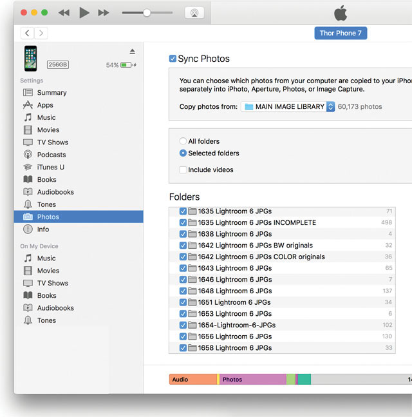Click Tones icon under On My Device
412x417 pixels.
pyautogui.click(x=28, y=320)
